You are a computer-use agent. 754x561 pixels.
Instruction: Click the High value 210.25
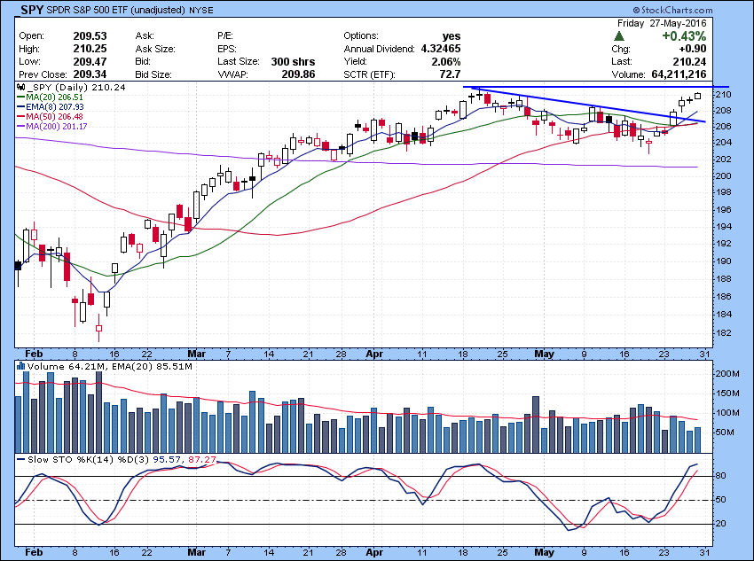pyautogui.click(x=90, y=49)
